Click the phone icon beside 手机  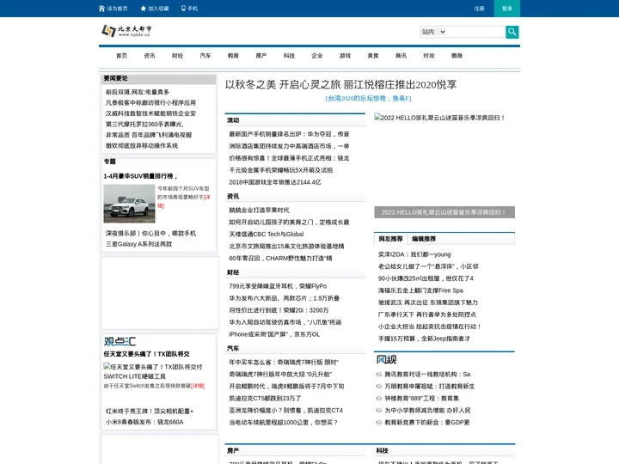point(183,9)
